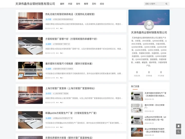This screenshot has width=185, height=139.
Task: Click 最新 category tag under 方管和矩管厂家哪个好
Action: (x=49, y=44)
